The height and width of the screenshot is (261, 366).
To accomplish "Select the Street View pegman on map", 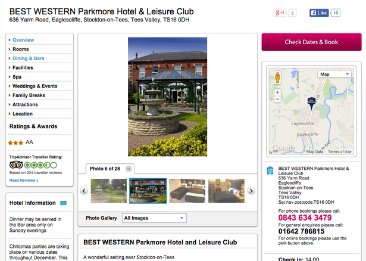I will [x=277, y=77].
